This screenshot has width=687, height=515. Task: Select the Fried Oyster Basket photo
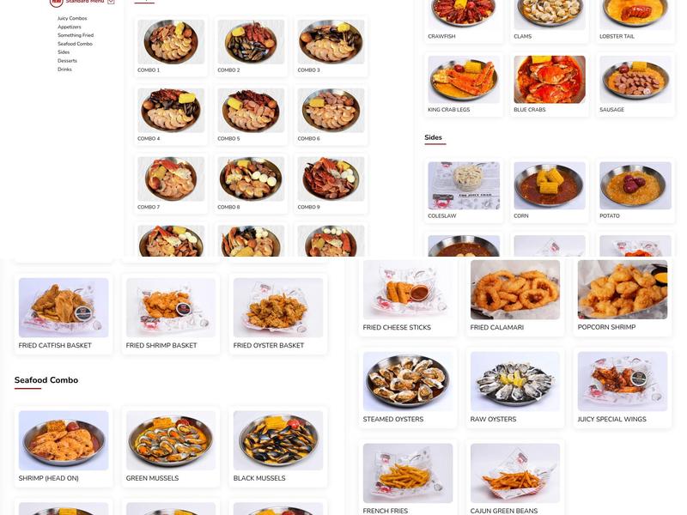pos(278,307)
